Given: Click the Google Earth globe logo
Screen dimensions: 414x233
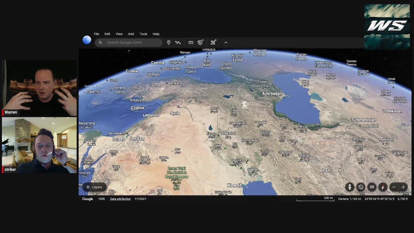Looking at the screenshot, I should click(87, 39).
